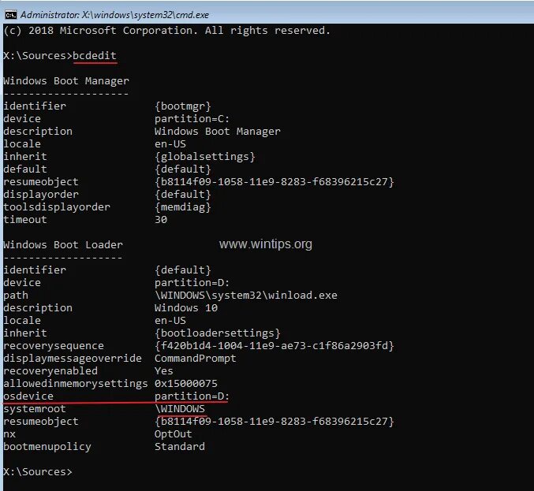Select the {bootmgr} identifier value

click(x=183, y=106)
